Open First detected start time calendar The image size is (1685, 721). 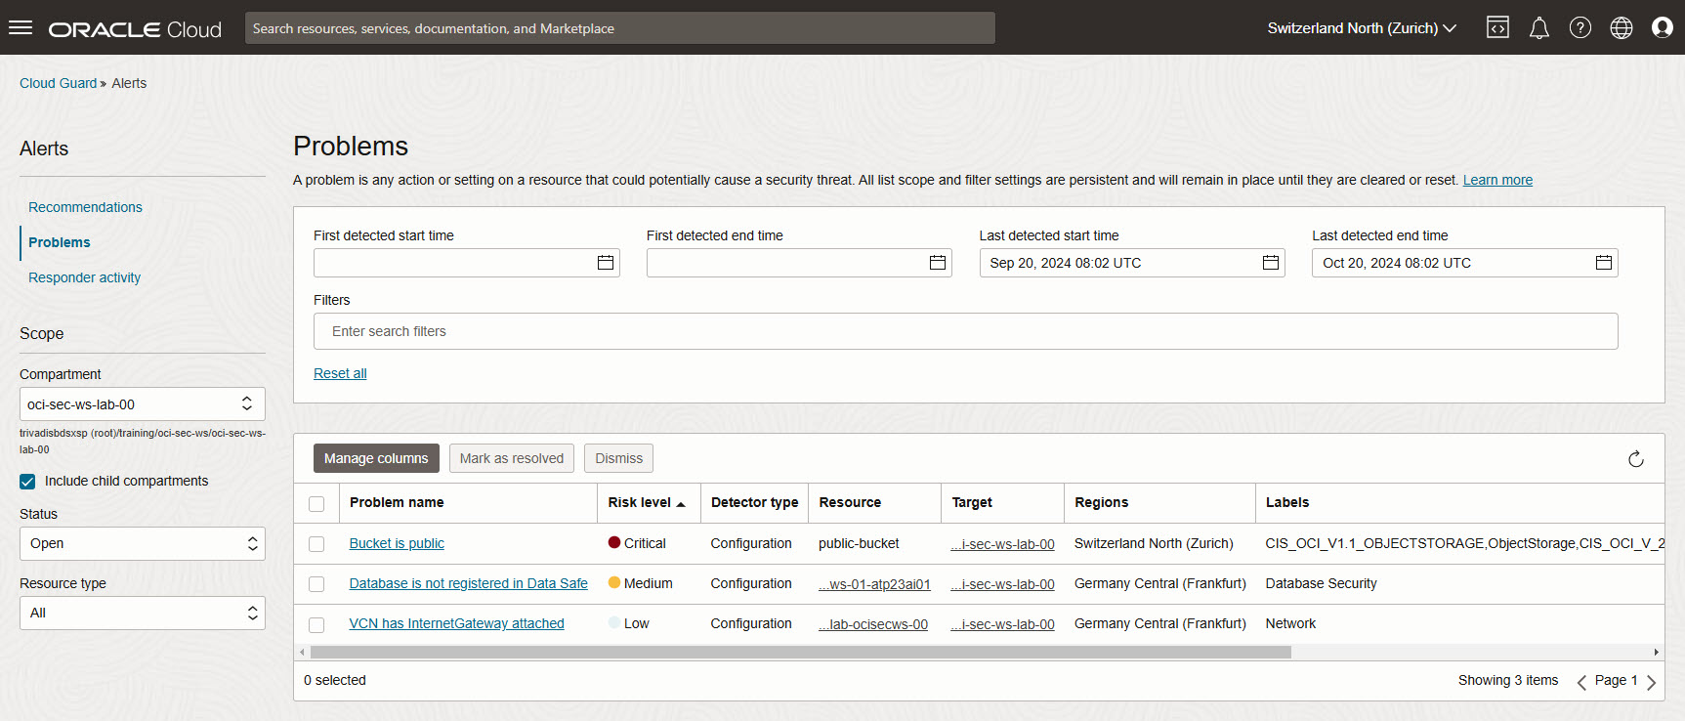tap(606, 263)
